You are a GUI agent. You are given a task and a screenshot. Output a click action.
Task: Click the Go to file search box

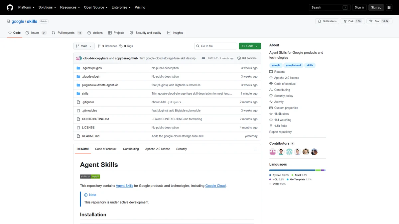tap(216, 46)
